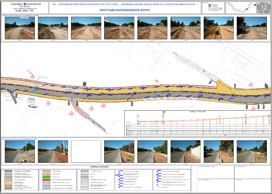Select the red hatched legend swatch

coord(46,180)
